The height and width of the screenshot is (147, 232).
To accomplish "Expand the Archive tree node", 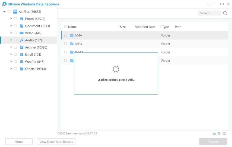I will pos(11,47).
